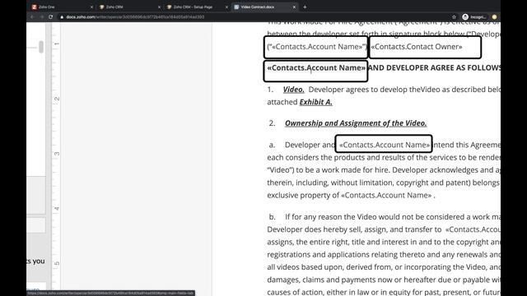Select the Video Contract.docx tab
The width and height of the screenshot is (527, 296).
click(264, 7)
